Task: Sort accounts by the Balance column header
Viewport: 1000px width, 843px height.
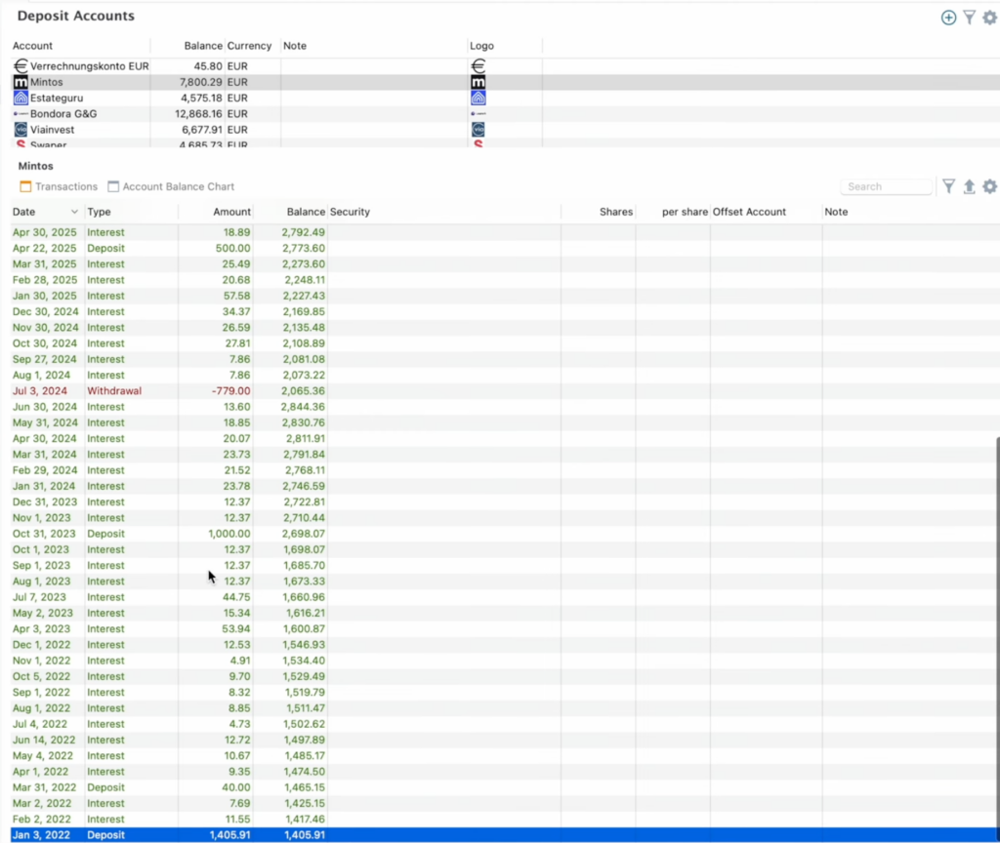Action: (x=203, y=46)
